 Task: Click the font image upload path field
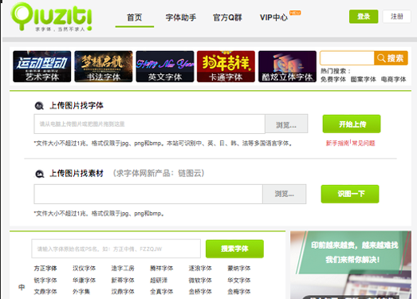click(149, 124)
